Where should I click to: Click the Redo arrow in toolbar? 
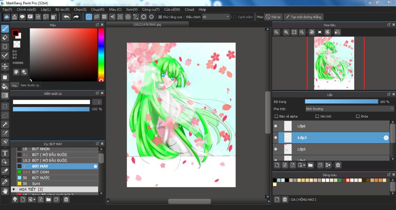pyautogui.click(x=76, y=17)
